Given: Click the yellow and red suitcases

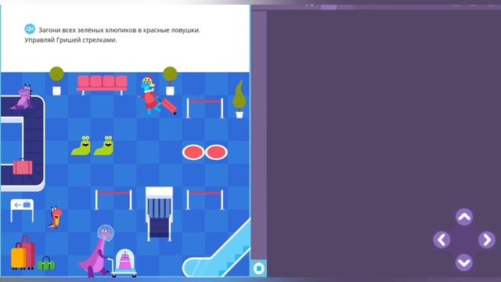Looking at the screenshot, I should pos(23,252).
